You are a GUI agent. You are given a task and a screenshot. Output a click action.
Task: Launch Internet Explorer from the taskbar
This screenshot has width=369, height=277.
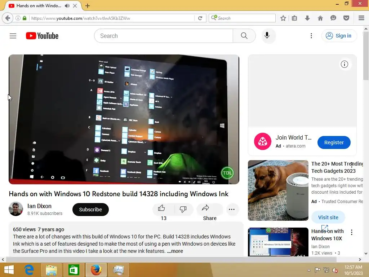point(29,270)
